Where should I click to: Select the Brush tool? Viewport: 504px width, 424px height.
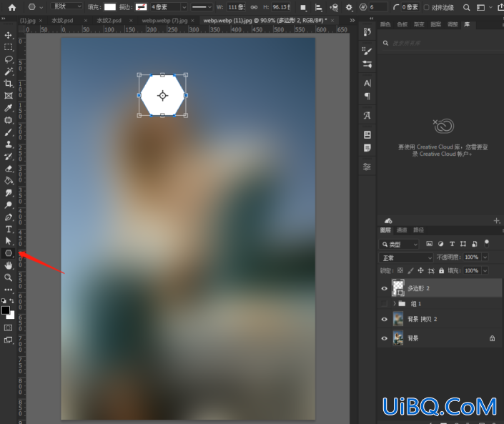tap(9, 132)
